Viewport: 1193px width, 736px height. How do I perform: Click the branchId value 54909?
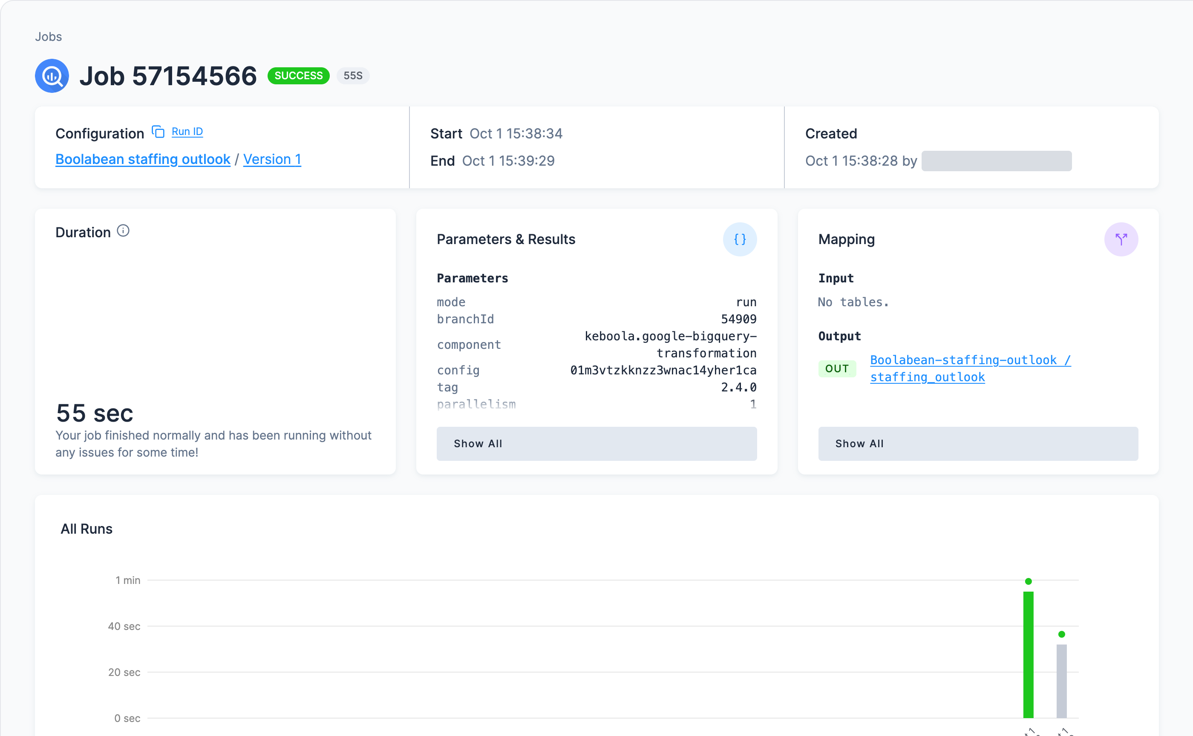[x=738, y=319]
